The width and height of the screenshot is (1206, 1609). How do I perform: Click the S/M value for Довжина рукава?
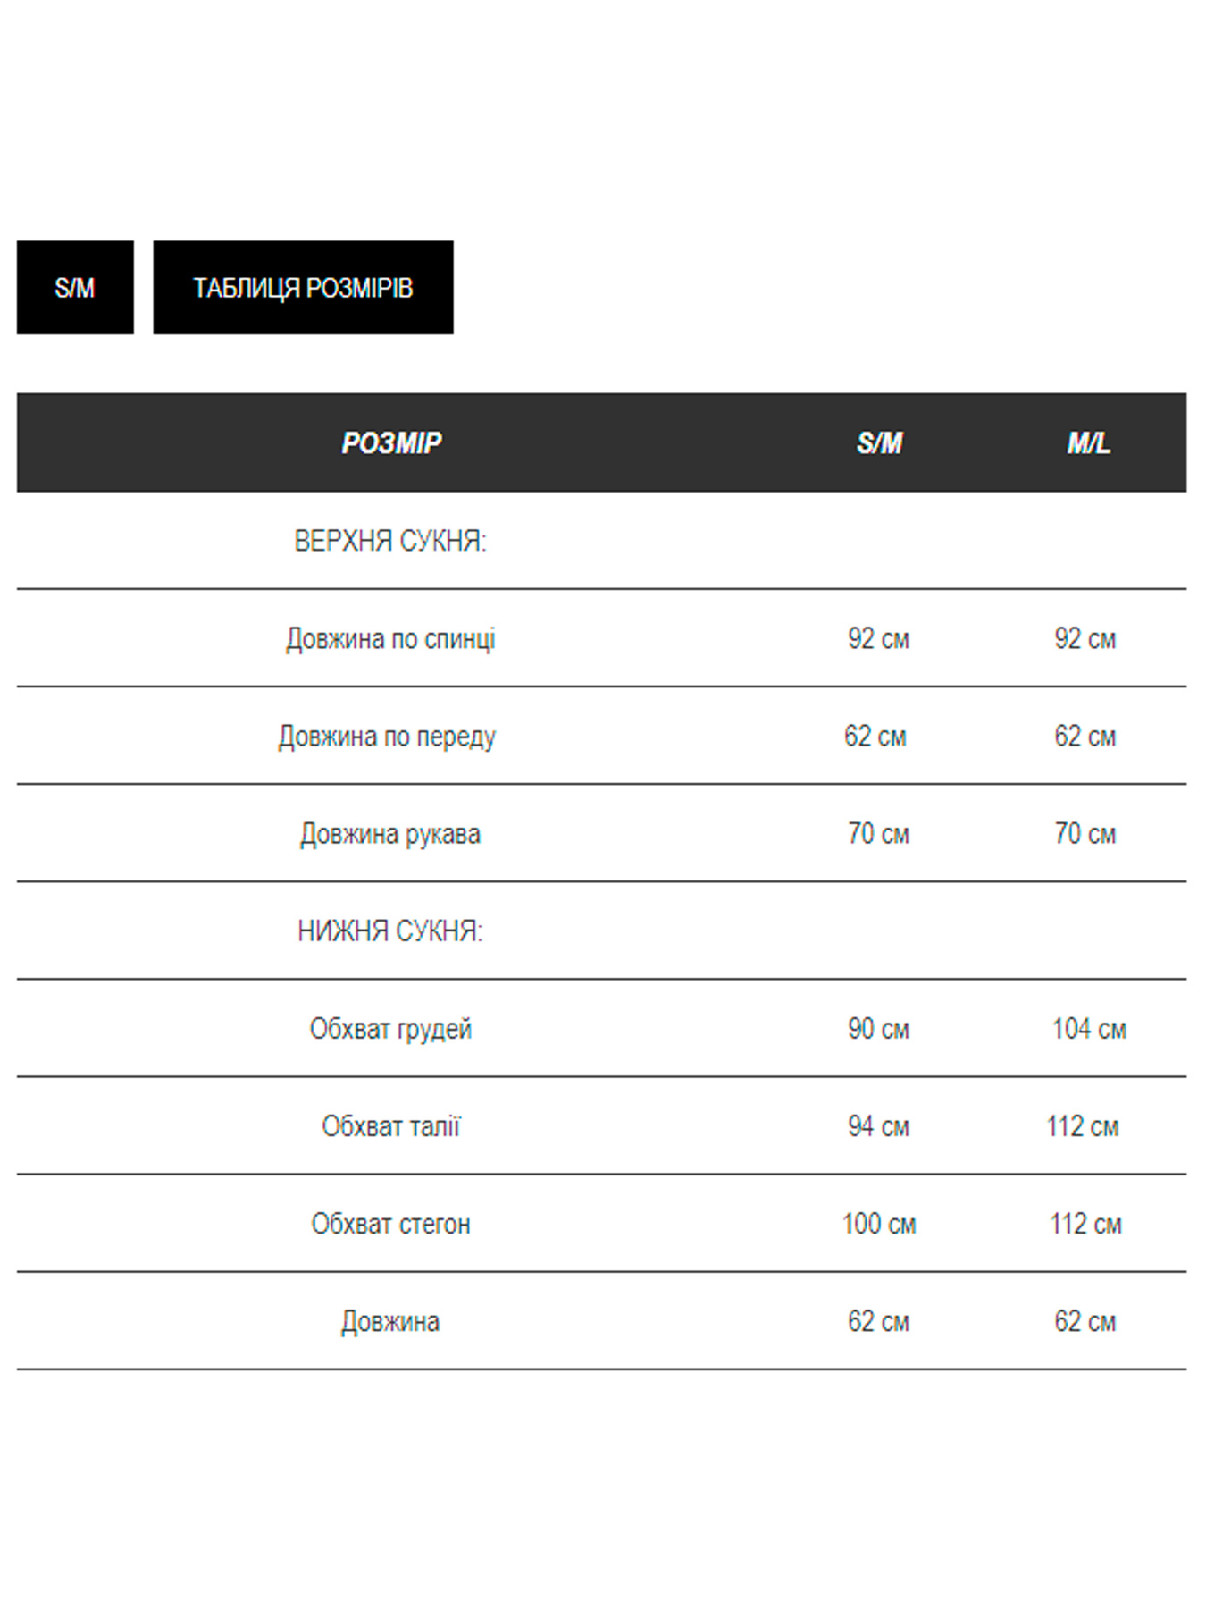click(x=878, y=834)
